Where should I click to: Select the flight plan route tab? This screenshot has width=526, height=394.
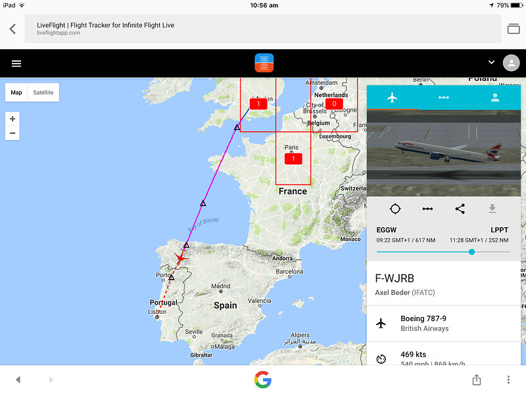pyautogui.click(x=443, y=97)
